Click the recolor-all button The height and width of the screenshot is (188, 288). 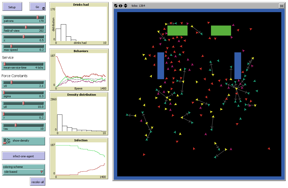pyautogui.click(x=37, y=182)
